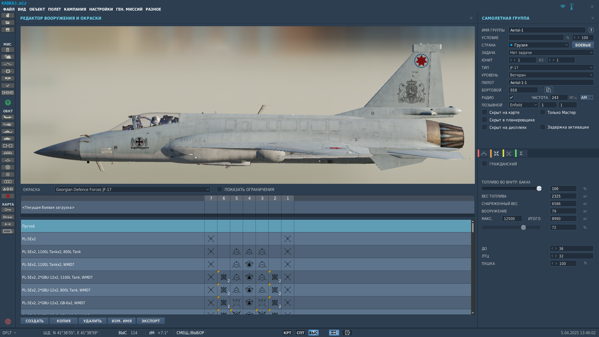This screenshot has width=599, height=337.
Task: Switch to the Σ summary tab
Action: [521, 153]
